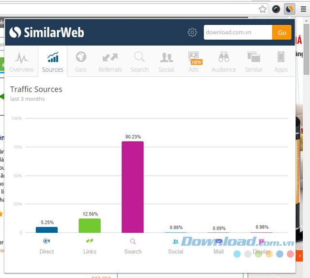This screenshot has width=310, height=278.
Task: Click the magenta Search traffic bar
Action: (133, 187)
